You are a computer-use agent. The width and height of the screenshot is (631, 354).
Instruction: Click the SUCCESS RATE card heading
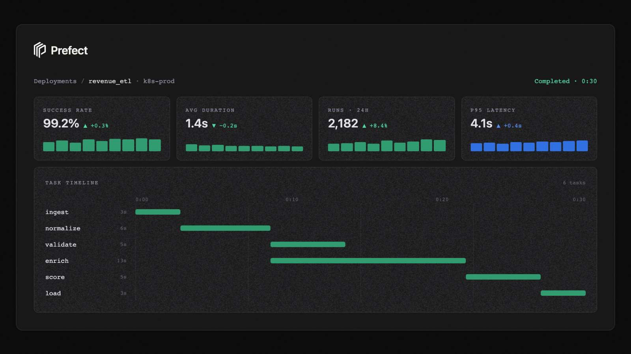(x=67, y=110)
